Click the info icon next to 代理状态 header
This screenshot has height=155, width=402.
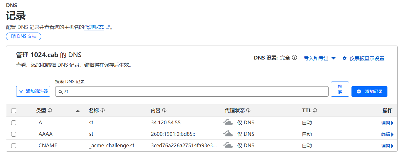(248, 110)
